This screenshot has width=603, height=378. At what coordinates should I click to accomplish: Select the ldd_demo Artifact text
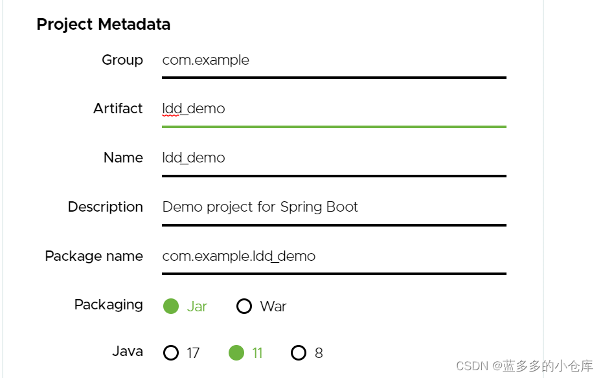[x=193, y=109]
